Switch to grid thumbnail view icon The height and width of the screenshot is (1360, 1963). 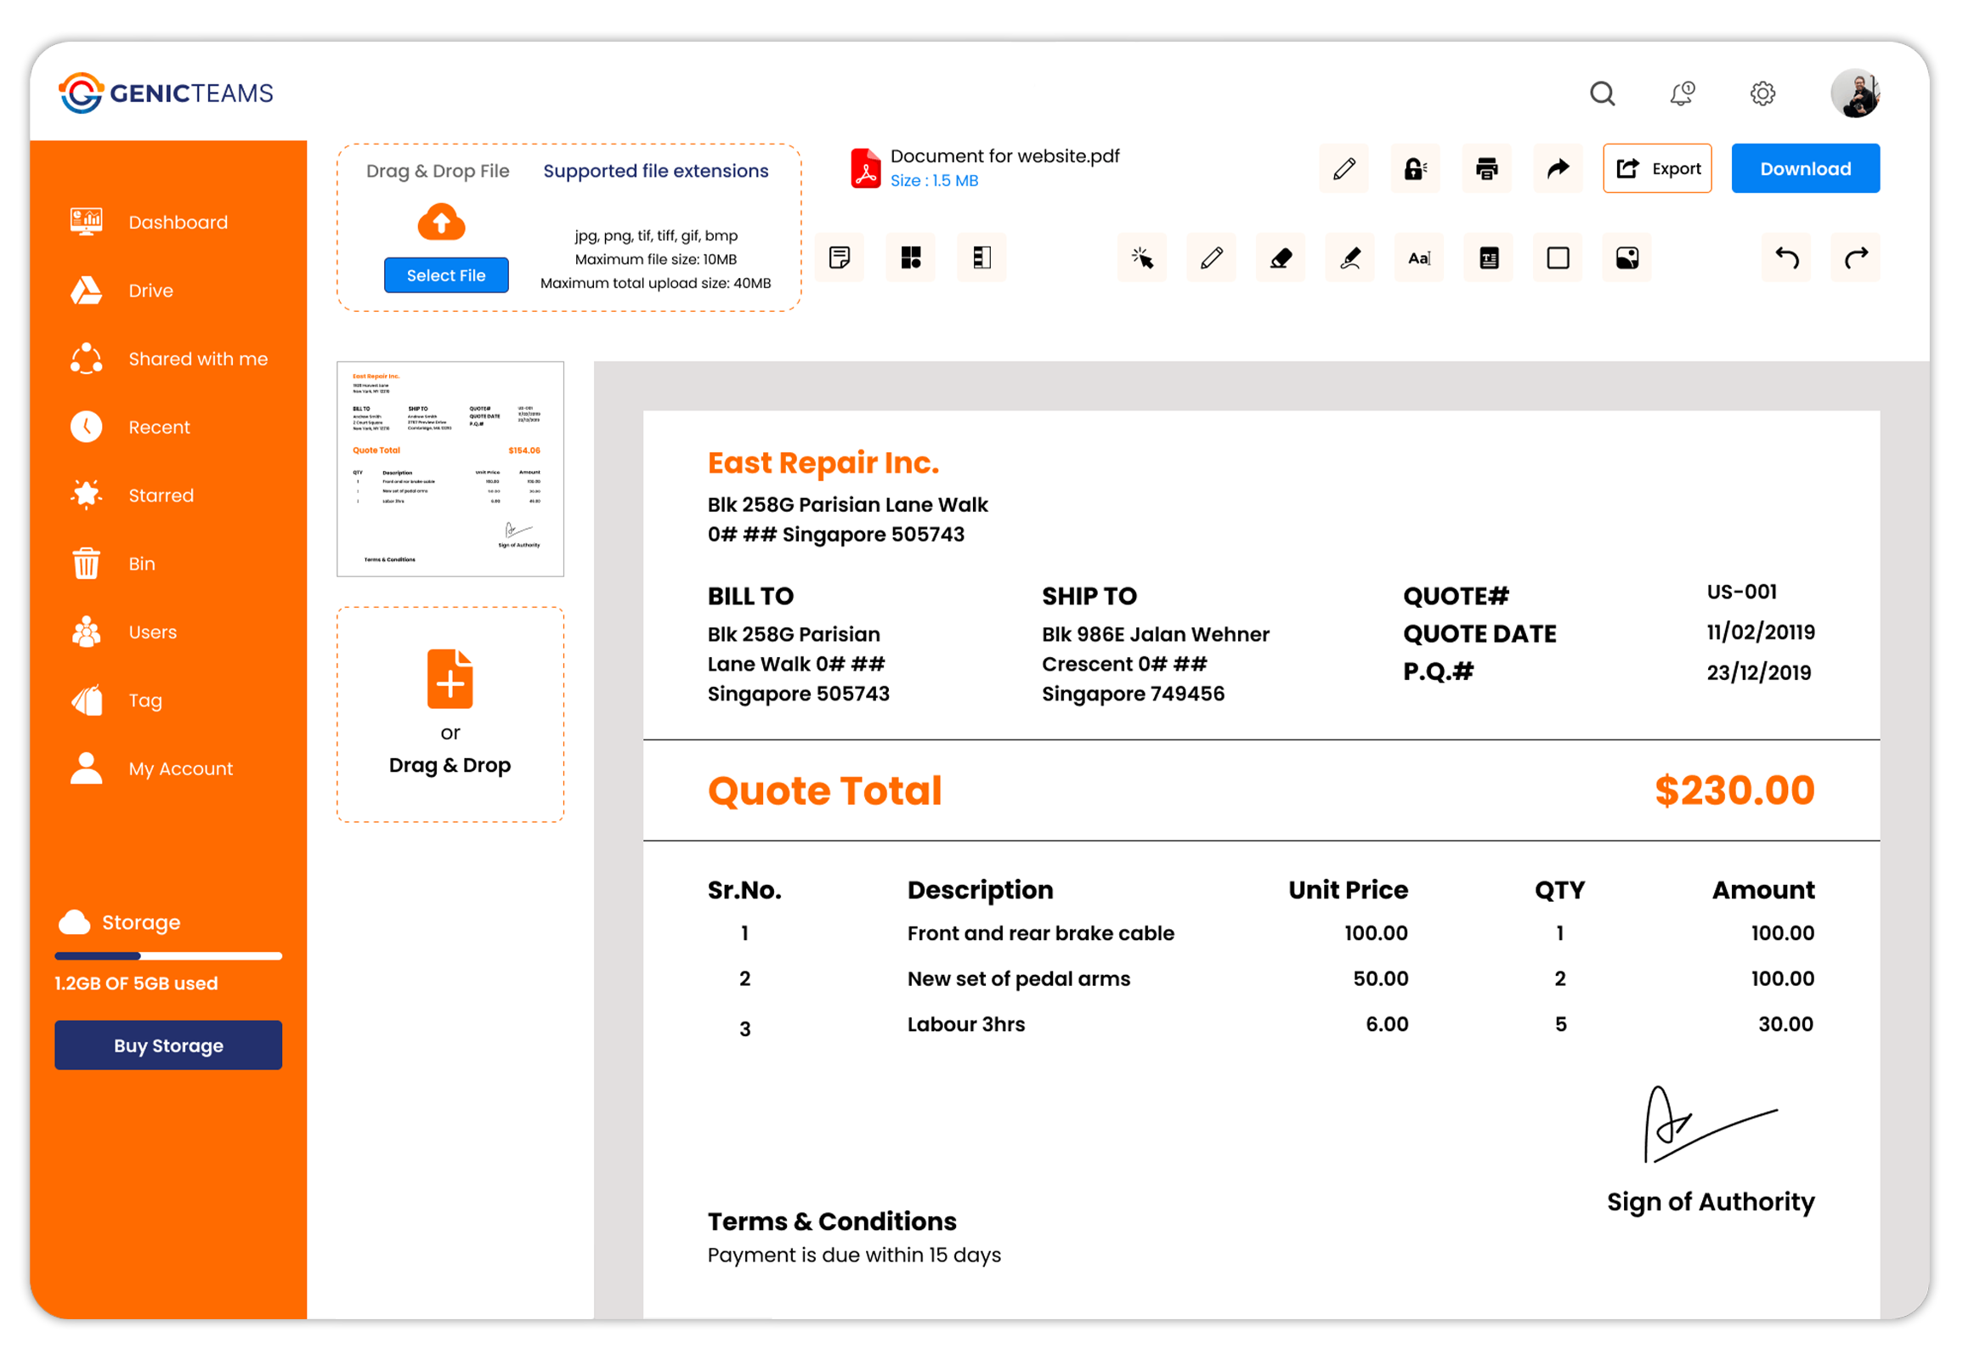click(x=911, y=258)
